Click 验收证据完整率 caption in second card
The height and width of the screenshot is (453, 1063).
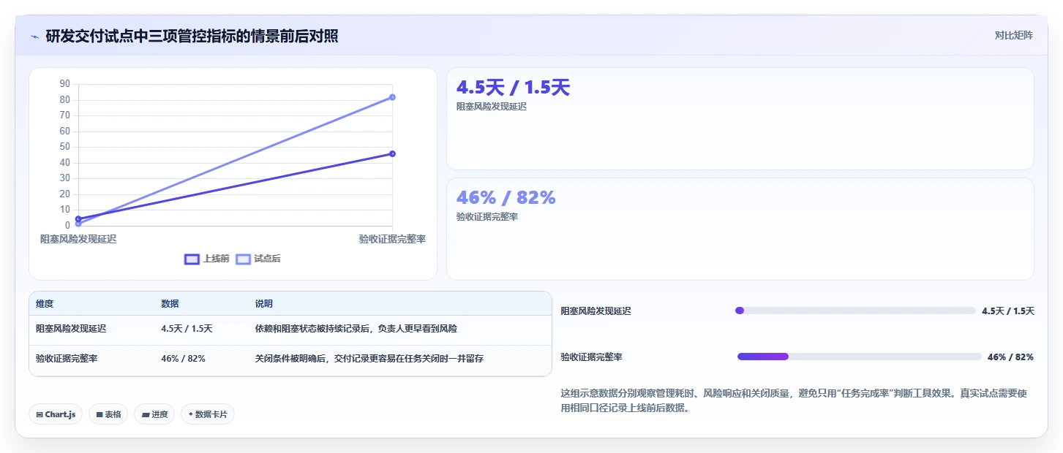tap(487, 216)
